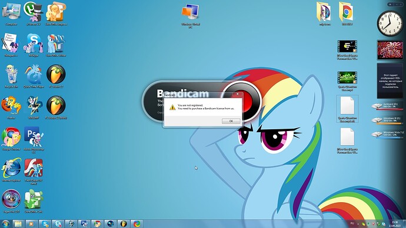Open Windows Explorer from the taskbar
The image size is (406, 228).
(x=18, y=224)
